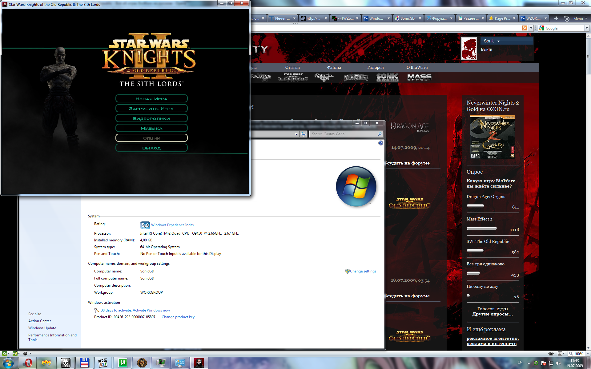The image size is (591, 369).
Task: Open the address bar dropdown next to RSS icon
Action: [x=531, y=28]
